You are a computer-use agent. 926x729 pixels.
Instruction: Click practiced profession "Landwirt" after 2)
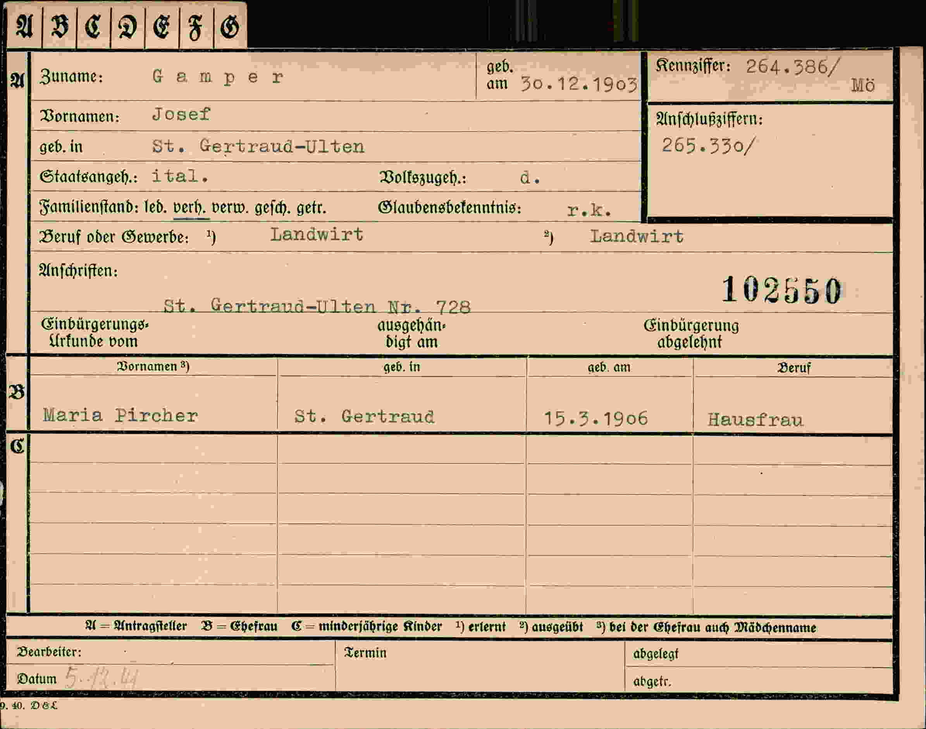pos(637,236)
